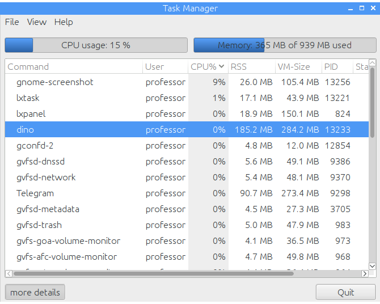Select the gvfsd-trash process row
Viewport: 380px width, 304px height.
coord(187,225)
